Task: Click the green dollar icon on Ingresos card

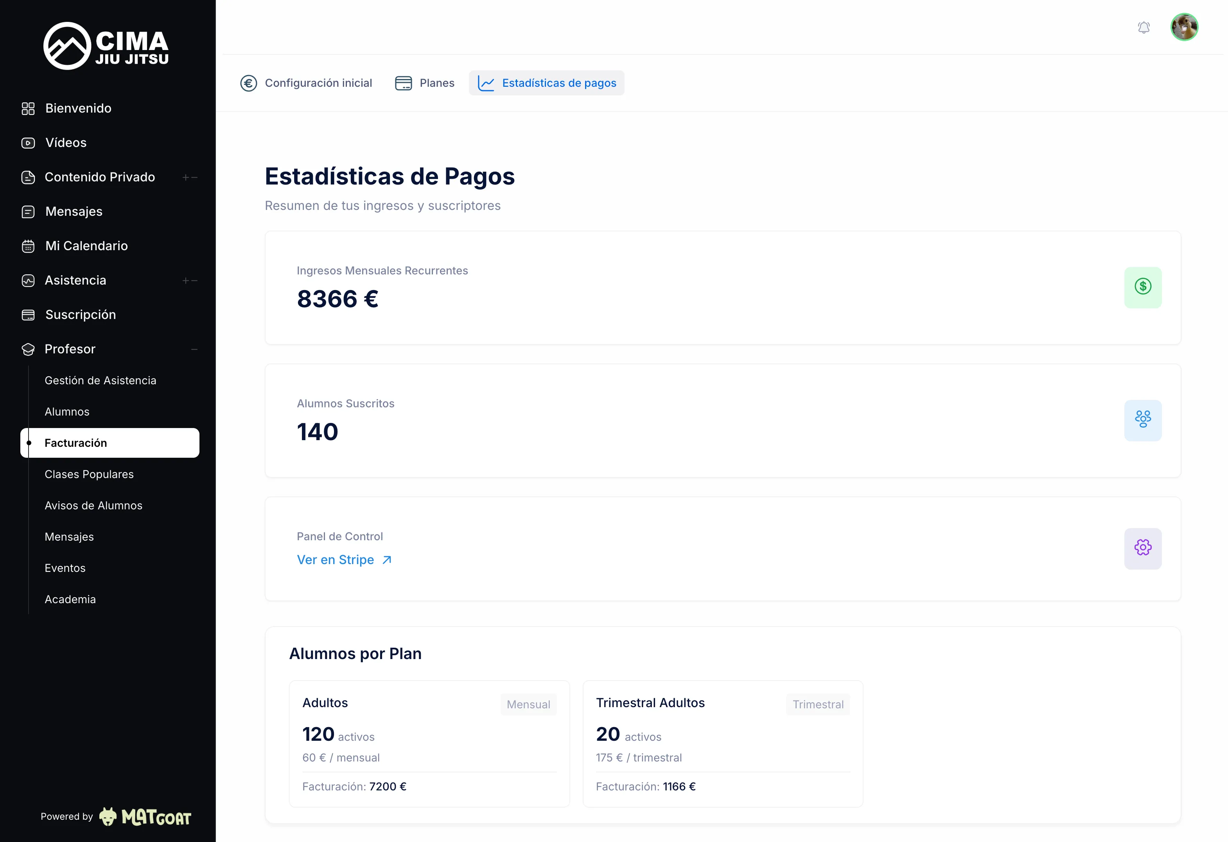Action: (x=1143, y=287)
